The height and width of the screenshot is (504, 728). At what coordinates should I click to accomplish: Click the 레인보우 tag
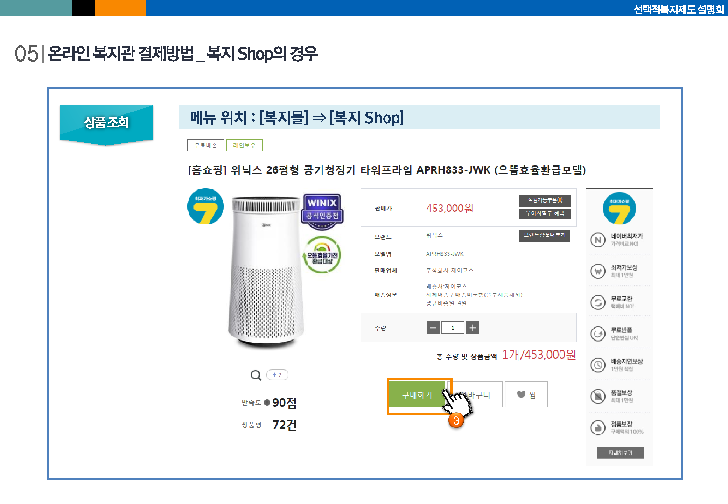245,145
